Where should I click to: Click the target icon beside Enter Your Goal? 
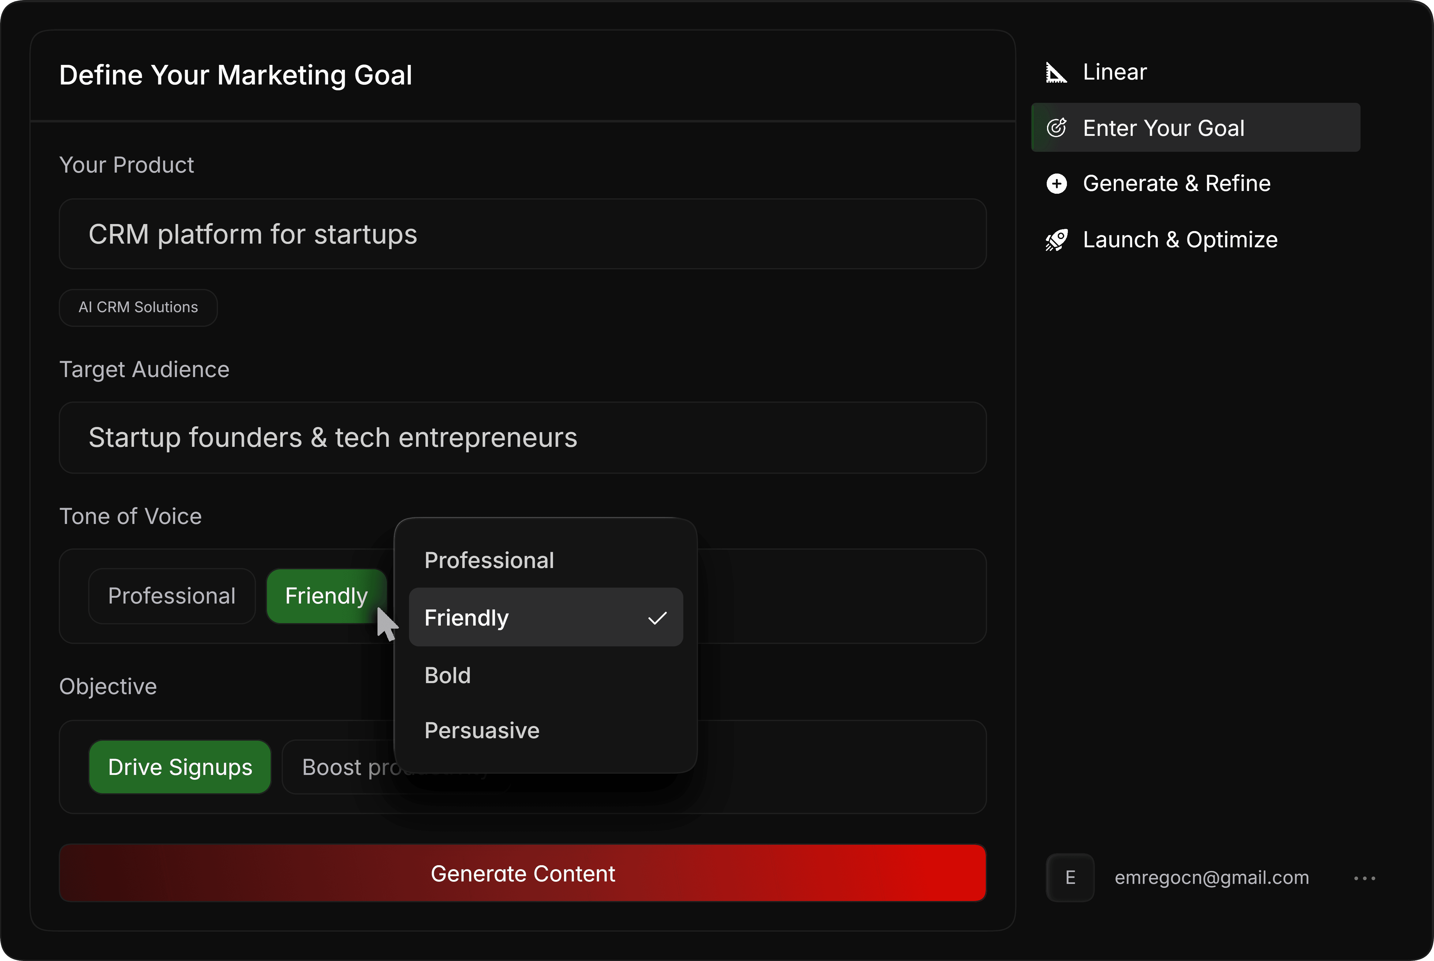[1056, 128]
